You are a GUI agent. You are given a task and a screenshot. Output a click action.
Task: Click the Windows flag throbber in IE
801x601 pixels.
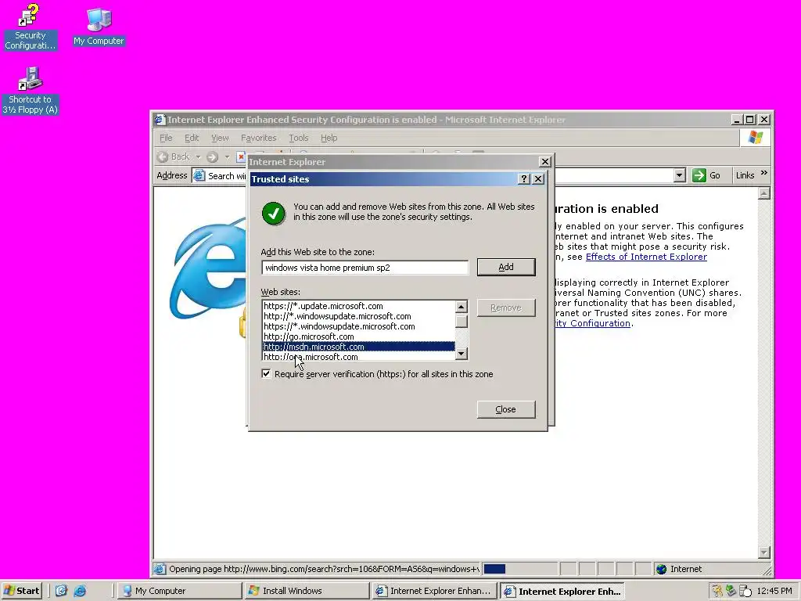(756, 138)
